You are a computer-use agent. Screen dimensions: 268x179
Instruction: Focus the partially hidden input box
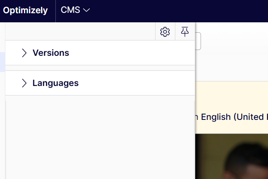click(x=198, y=41)
